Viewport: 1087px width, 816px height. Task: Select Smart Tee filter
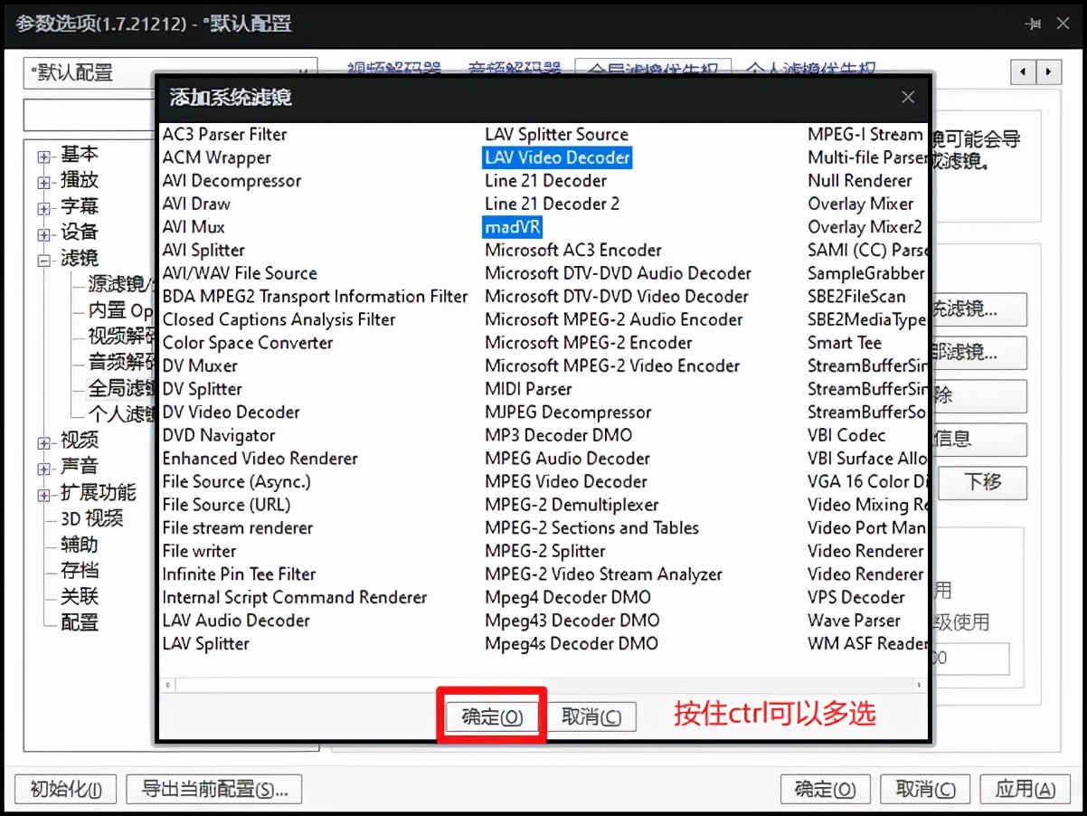[x=845, y=343]
